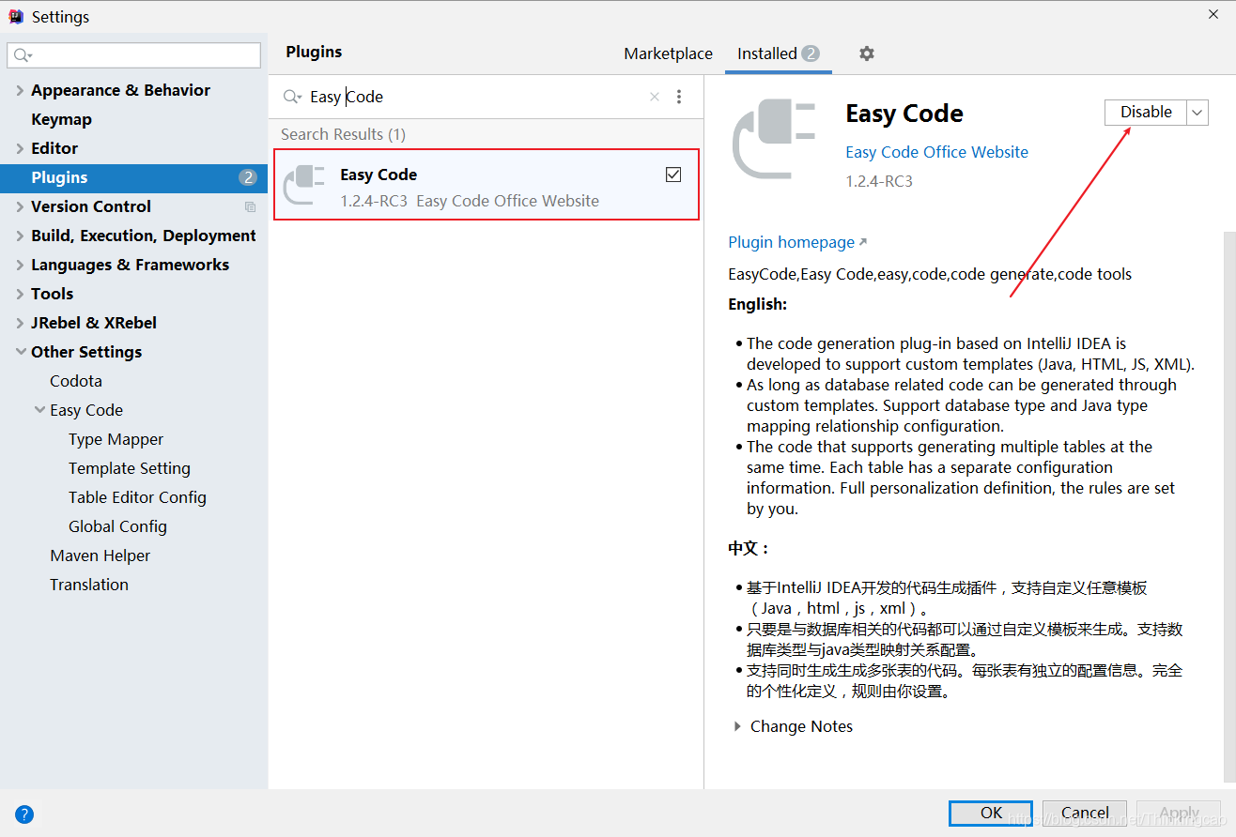Select Plugins in the settings tree

133,177
